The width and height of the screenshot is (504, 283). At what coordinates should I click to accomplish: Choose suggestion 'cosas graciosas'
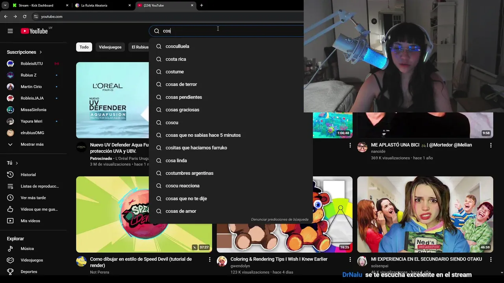pyautogui.click(x=231, y=110)
